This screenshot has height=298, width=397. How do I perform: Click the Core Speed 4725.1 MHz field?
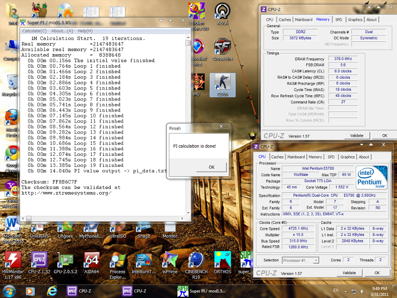pyautogui.click(x=298, y=228)
